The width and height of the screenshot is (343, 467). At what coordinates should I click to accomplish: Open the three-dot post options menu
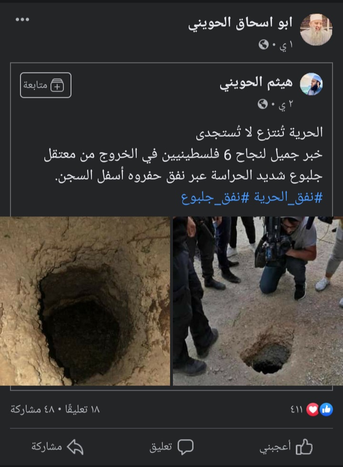point(22,20)
